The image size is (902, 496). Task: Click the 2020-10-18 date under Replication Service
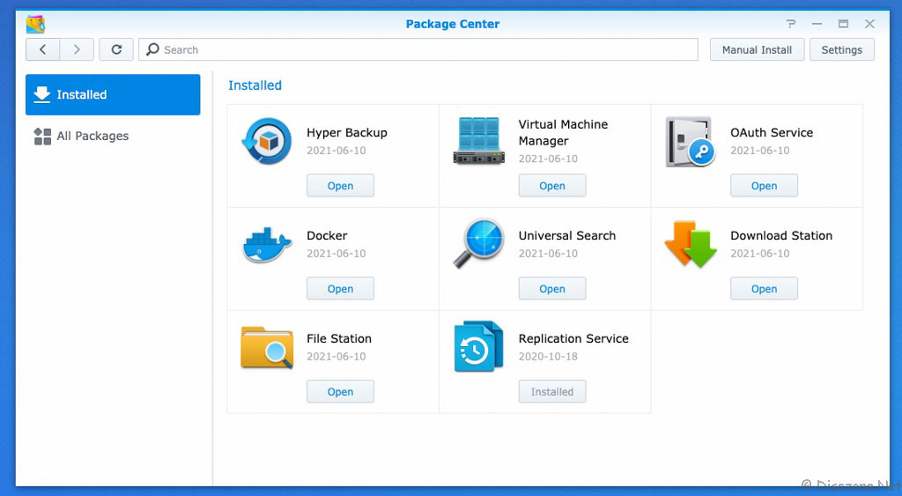click(548, 356)
